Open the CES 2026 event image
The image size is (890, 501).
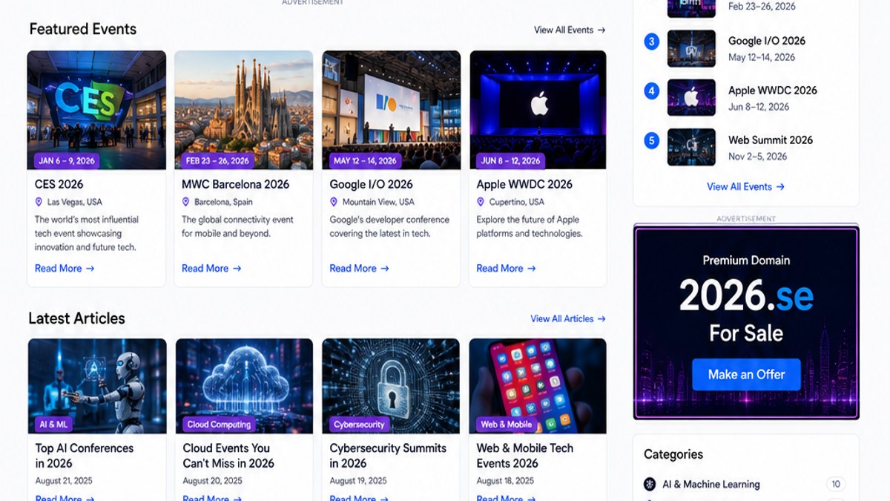click(x=96, y=110)
